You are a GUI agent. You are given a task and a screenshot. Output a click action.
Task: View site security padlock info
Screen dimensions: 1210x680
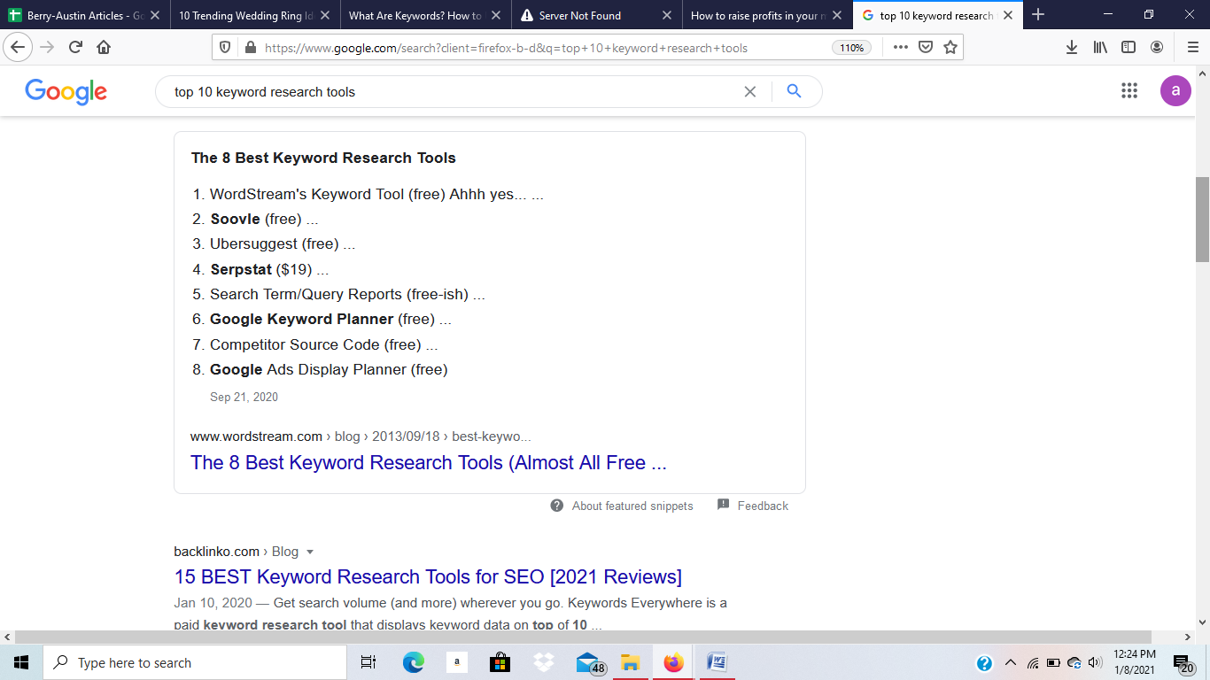coord(249,48)
